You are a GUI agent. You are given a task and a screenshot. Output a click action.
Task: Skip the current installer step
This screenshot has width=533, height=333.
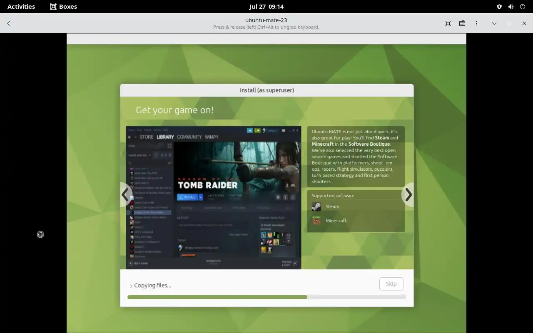tap(391, 284)
